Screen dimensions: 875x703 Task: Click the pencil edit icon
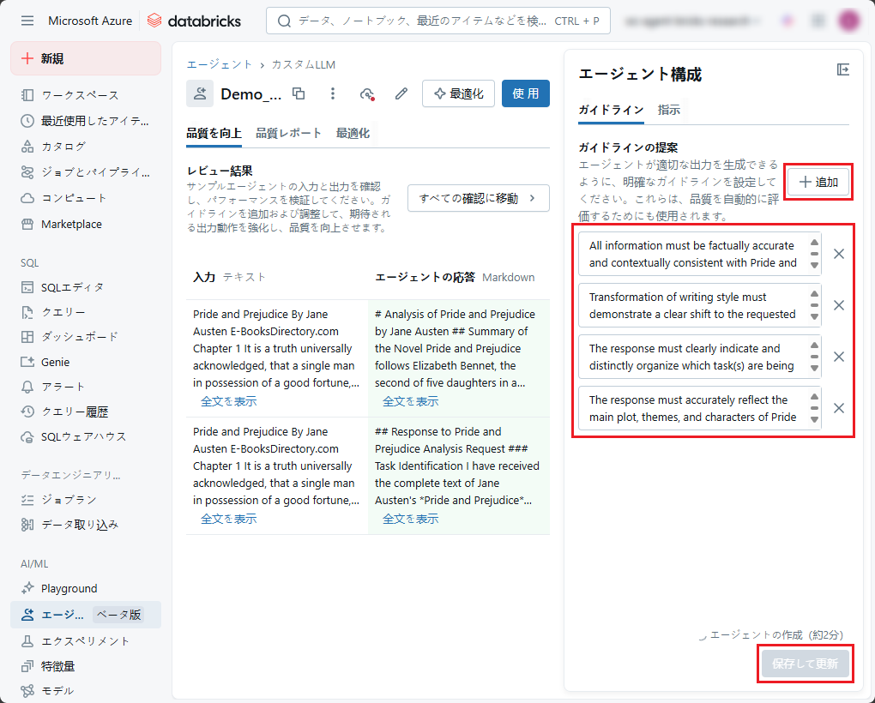click(x=401, y=94)
